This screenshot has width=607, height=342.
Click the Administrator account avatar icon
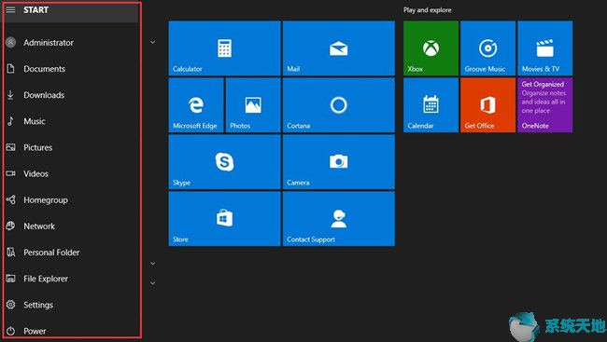11,43
